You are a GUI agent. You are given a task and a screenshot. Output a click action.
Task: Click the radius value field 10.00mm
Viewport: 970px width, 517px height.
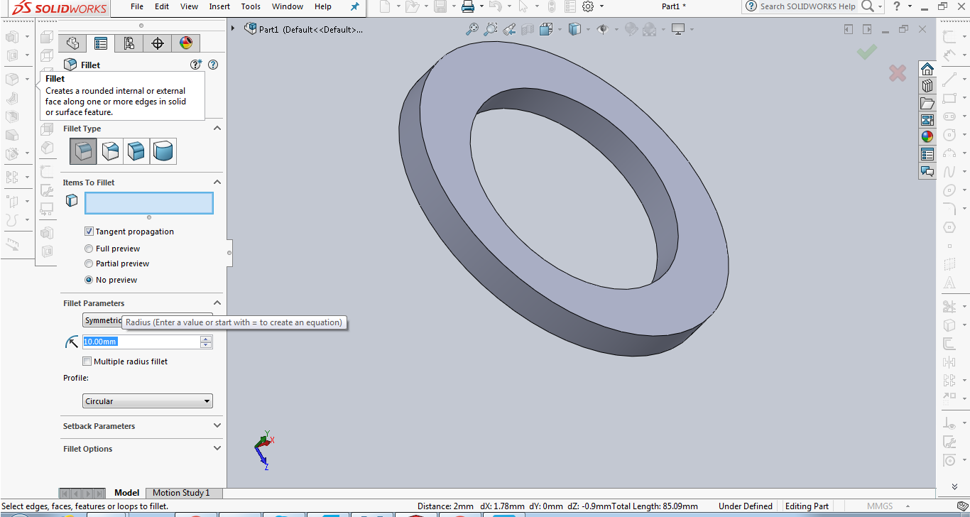pyautogui.click(x=141, y=342)
